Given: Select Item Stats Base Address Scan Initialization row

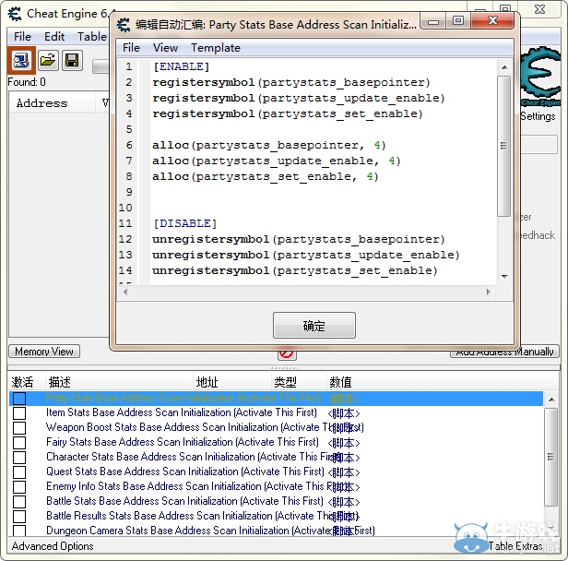Looking at the screenshot, I should (276, 413).
